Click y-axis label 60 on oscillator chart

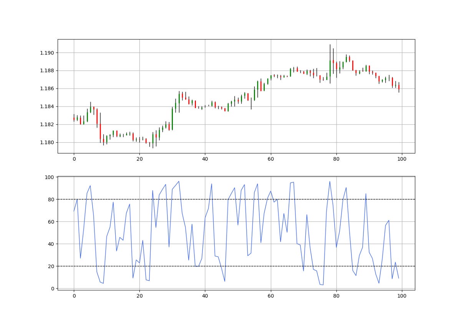[x=51, y=222]
